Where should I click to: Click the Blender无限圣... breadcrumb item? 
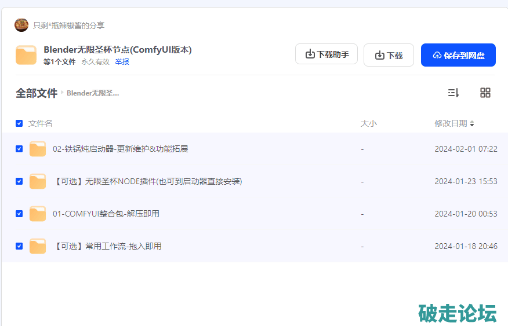pos(93,93)
